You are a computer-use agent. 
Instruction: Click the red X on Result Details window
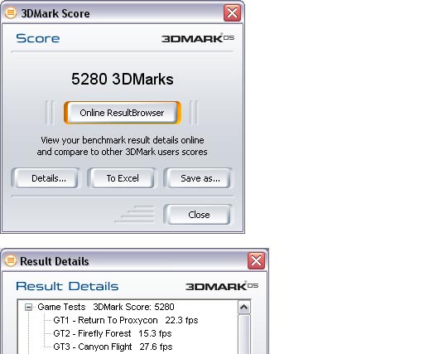(256, 260)
